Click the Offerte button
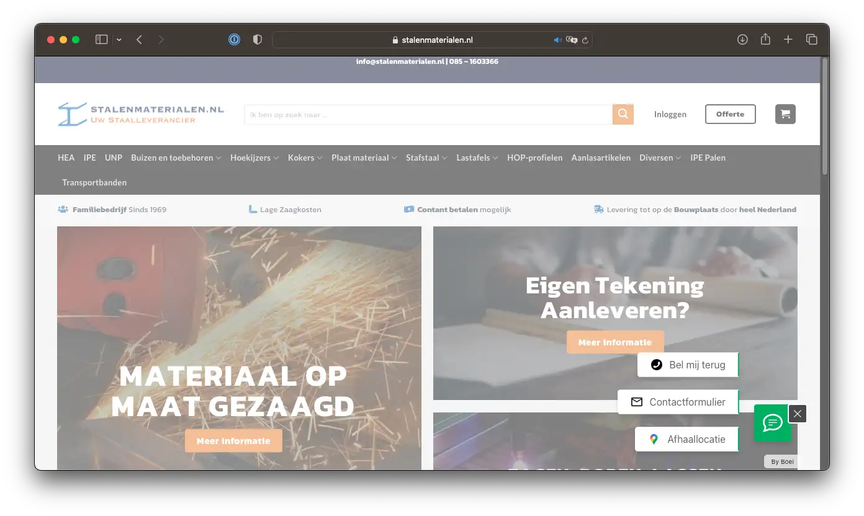 click(x=730, y=114)
